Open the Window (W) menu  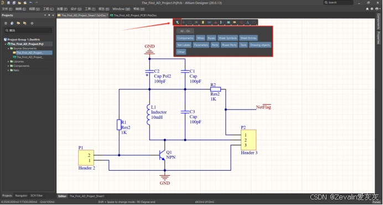(121, 9)
